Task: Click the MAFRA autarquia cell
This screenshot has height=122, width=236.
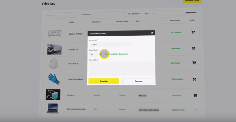Action: [x=97, y=95]
